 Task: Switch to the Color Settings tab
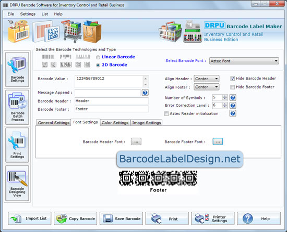[115, 123]
